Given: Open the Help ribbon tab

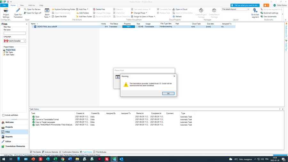Looking at the screenshot, I should point(41,5).
